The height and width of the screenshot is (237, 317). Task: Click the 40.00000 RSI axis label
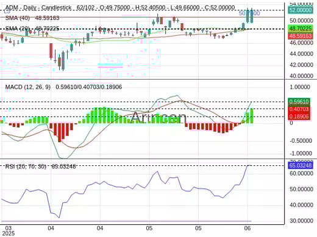pyautogui.click(x=301, y=205)
